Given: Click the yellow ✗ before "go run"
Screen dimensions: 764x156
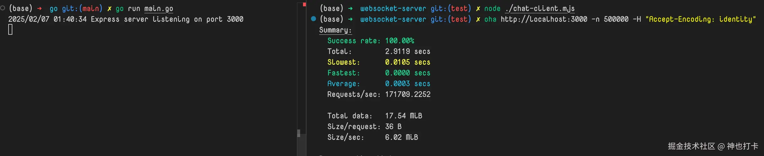Looking at the screenshot, I should (x=109, y=9).
